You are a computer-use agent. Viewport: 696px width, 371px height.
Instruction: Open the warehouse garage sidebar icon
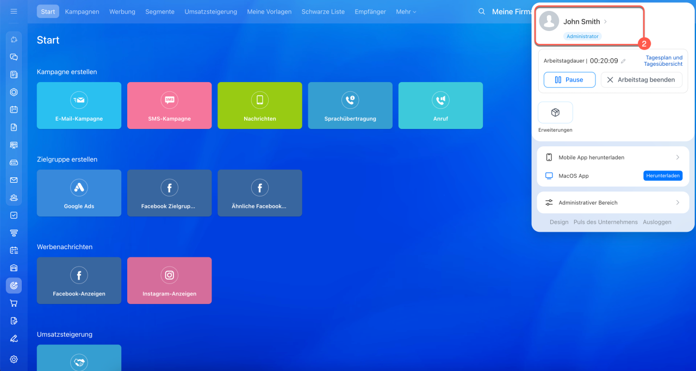[x=14, y=268]
